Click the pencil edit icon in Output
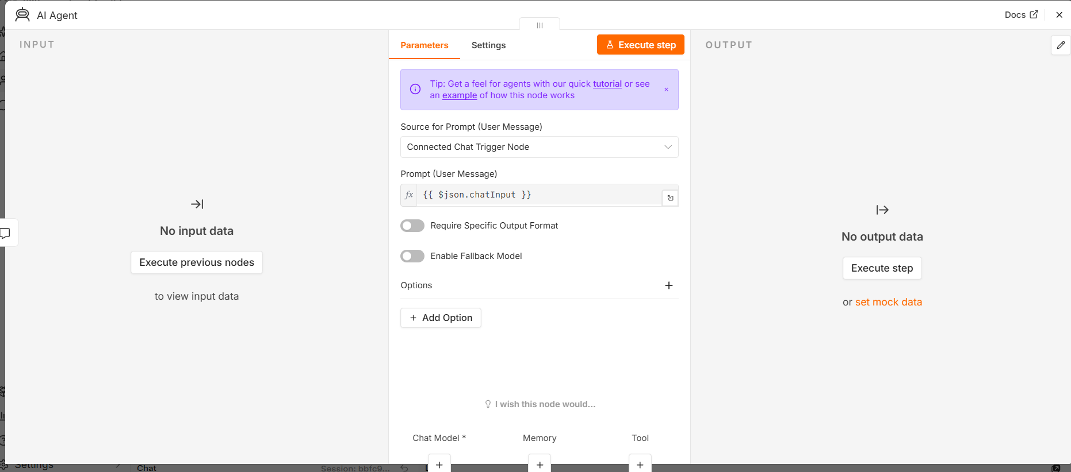 click(1061, 45)
